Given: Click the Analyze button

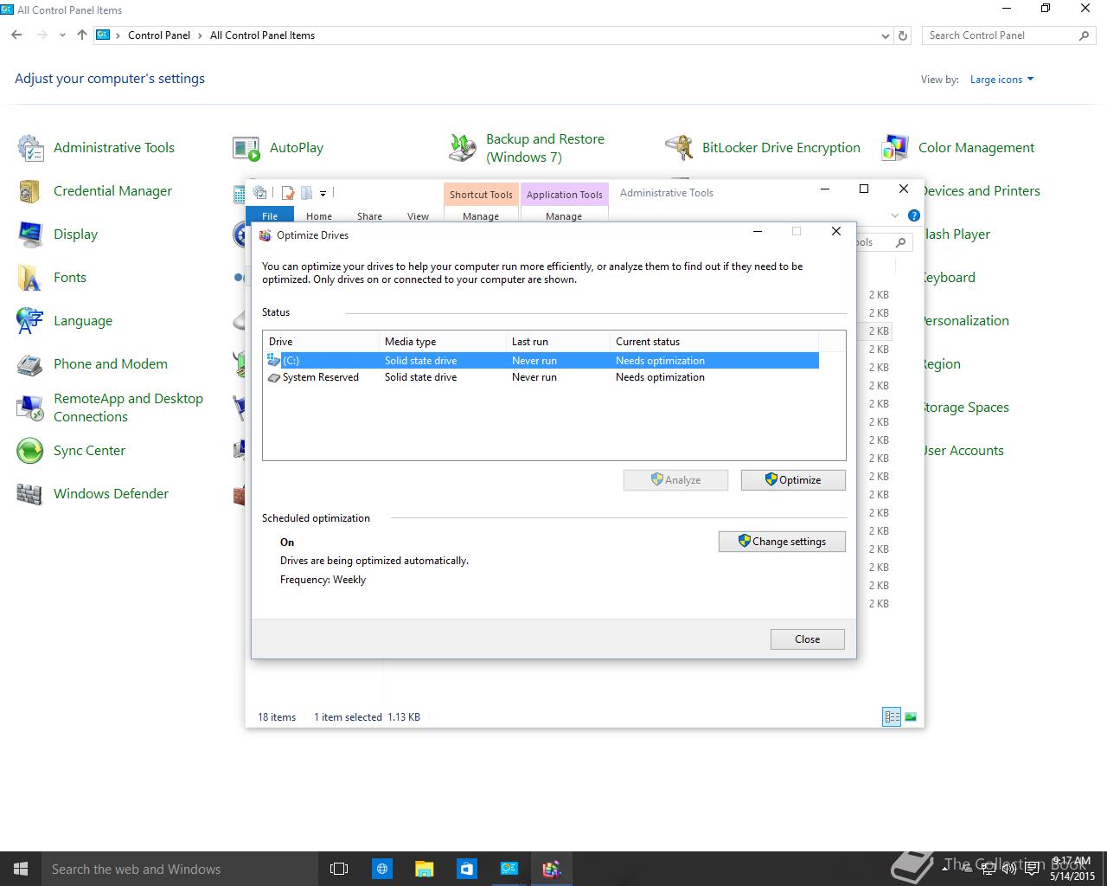Looking at the screenshot, I should tap(675, 480).
